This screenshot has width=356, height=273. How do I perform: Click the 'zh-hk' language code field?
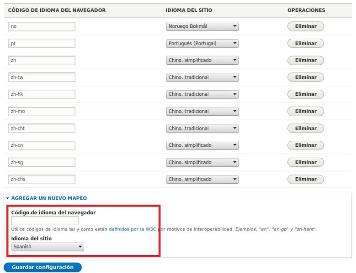tap(42, 94)
